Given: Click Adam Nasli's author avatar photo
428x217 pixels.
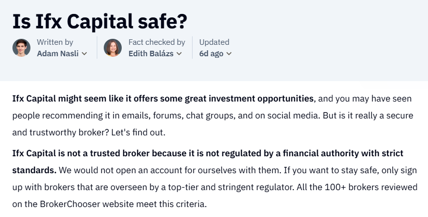Looking at the screenshot, I should [21, 48].
